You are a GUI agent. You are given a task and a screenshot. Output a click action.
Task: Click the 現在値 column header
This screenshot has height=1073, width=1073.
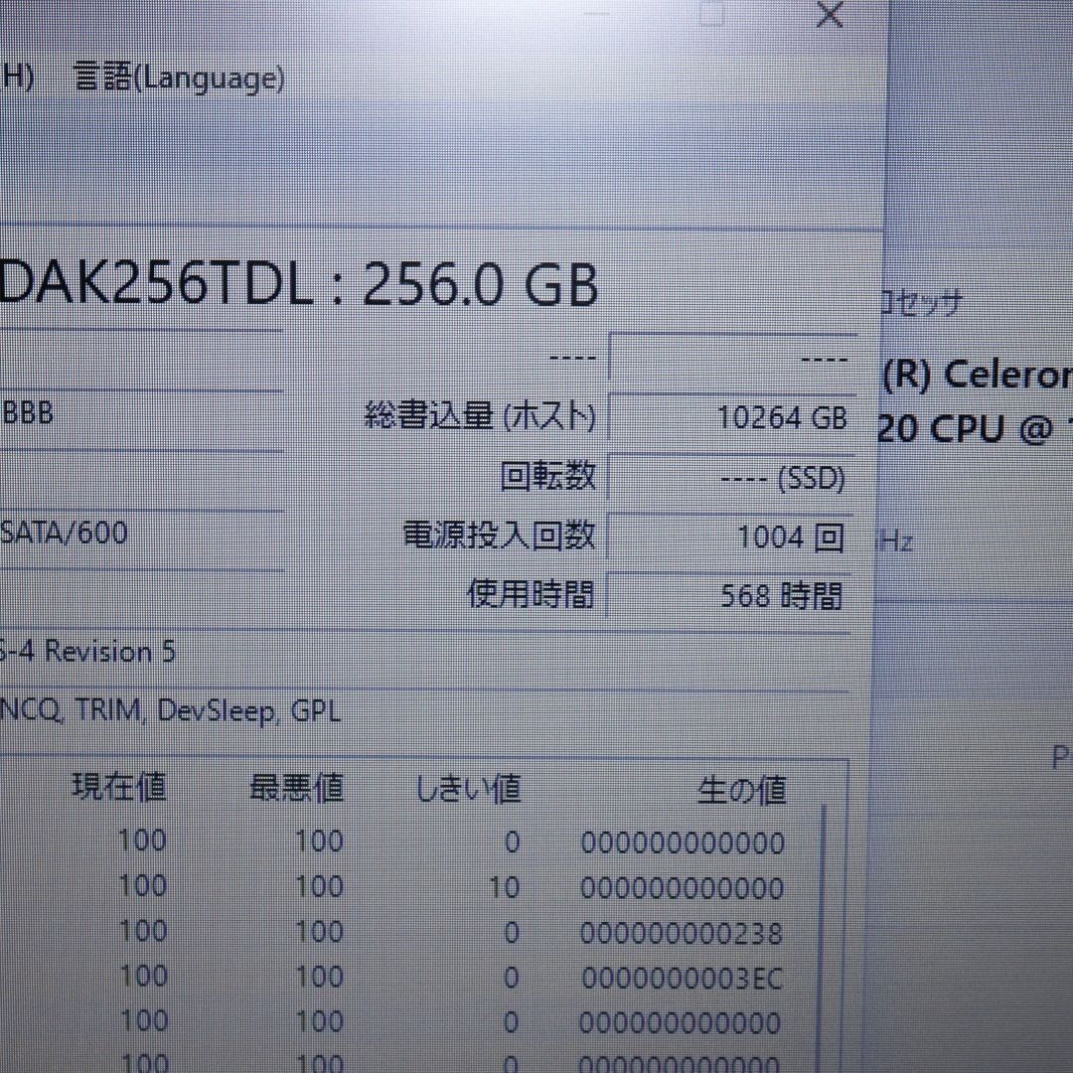point(117,788)
